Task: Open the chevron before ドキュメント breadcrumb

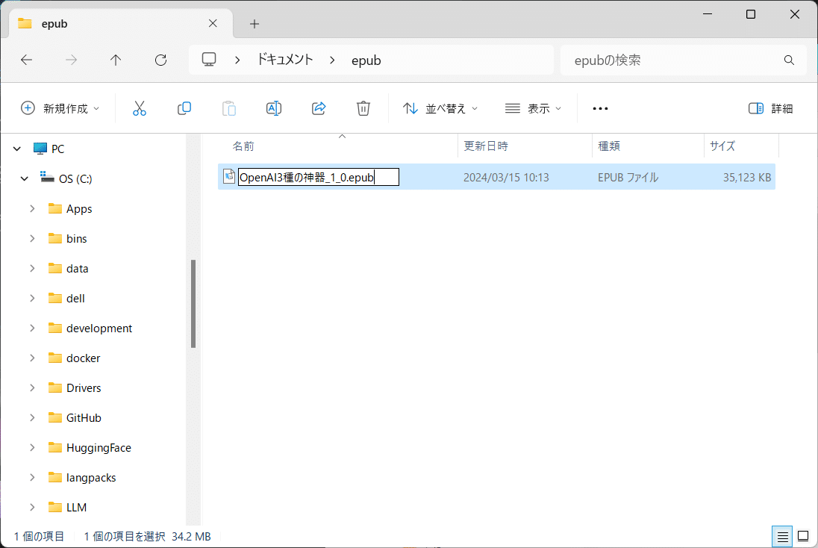Action: 237,60
